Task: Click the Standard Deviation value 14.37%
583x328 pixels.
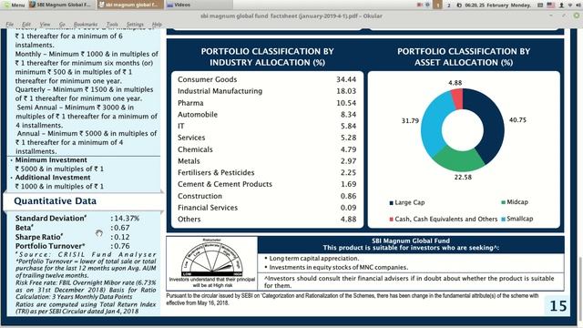Action: pos(126,219)
